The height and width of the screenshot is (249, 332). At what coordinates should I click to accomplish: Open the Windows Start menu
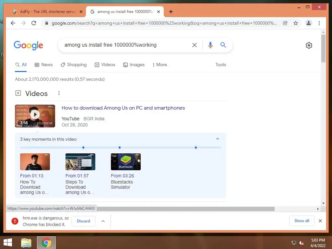[x=8, y=243]
